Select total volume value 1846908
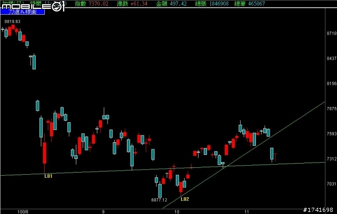337x214 pixels. pos(219,4)
